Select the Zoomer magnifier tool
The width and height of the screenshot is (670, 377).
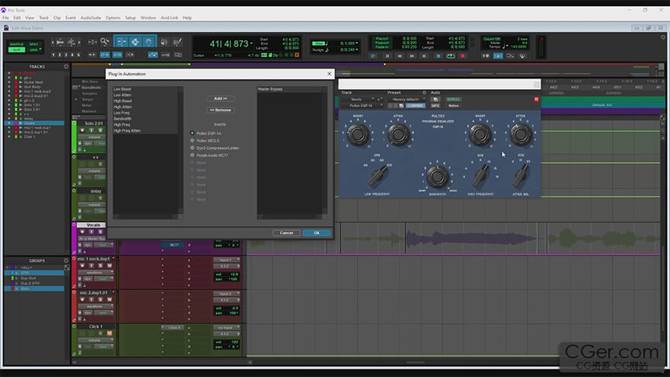click(105, 42)
